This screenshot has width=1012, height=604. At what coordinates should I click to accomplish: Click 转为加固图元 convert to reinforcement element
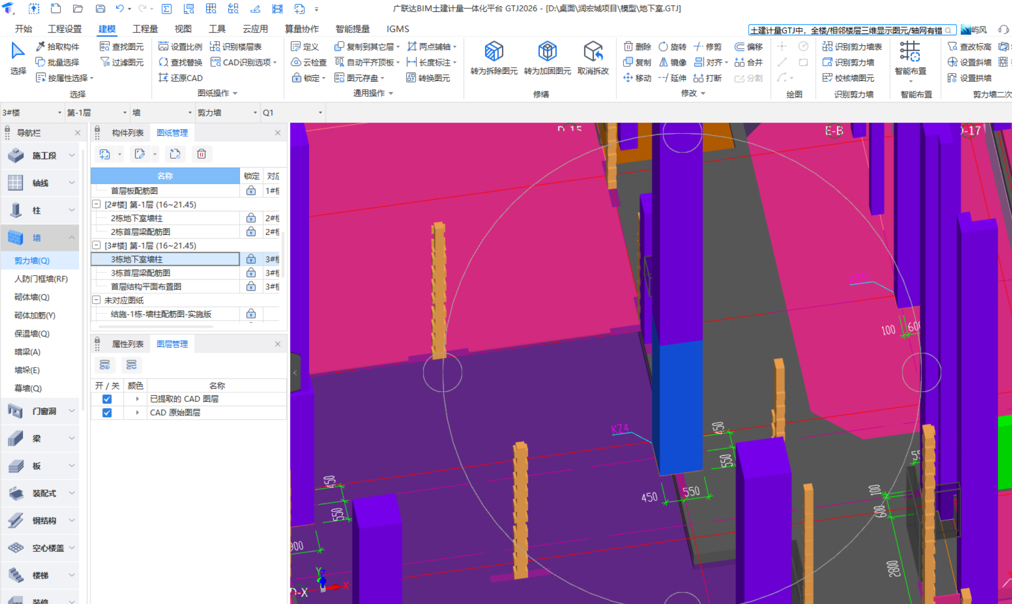pyautogui.click(x=547, y=58)
